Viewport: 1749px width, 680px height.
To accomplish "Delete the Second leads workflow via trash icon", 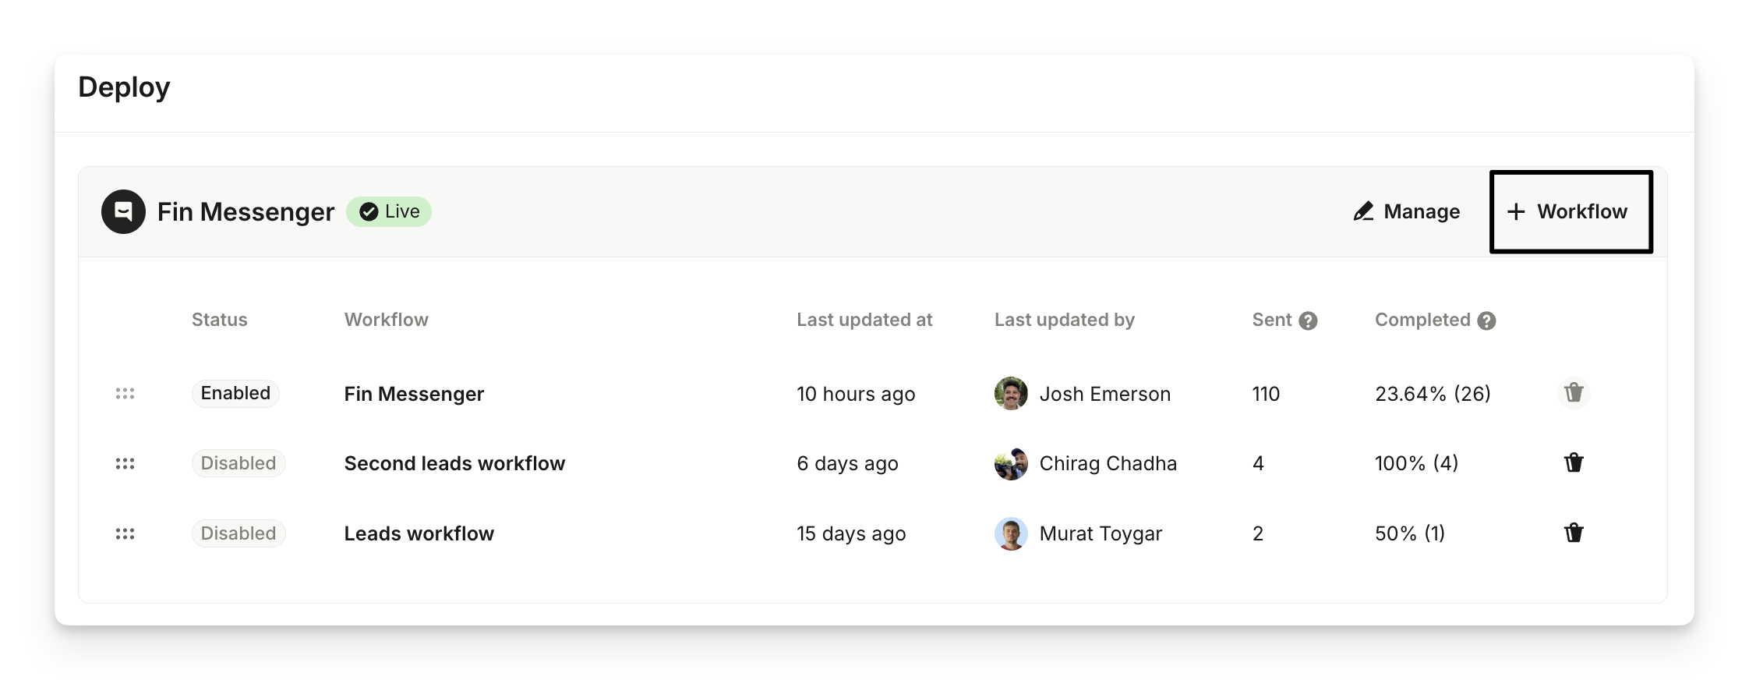I will [1574, 463].
